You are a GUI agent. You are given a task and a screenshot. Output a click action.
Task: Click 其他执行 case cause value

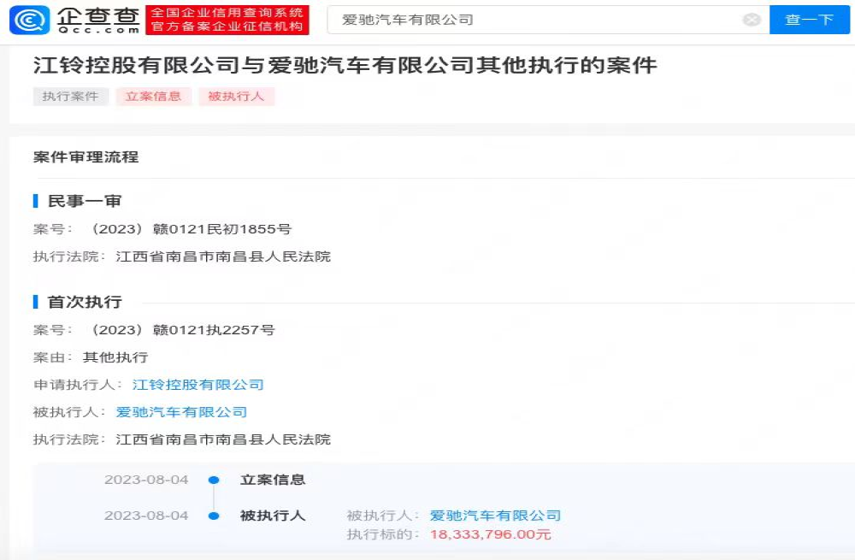115,357
